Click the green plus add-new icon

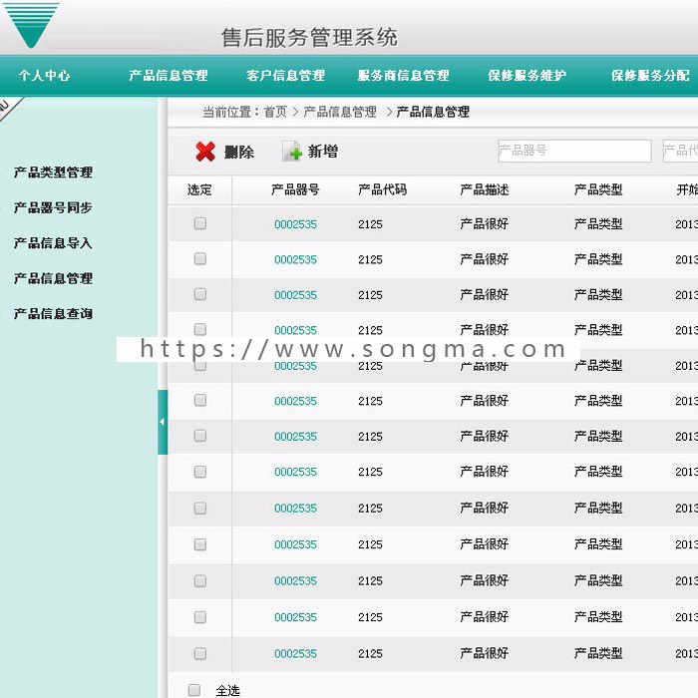pyautogui.click(x=292, y=152)
